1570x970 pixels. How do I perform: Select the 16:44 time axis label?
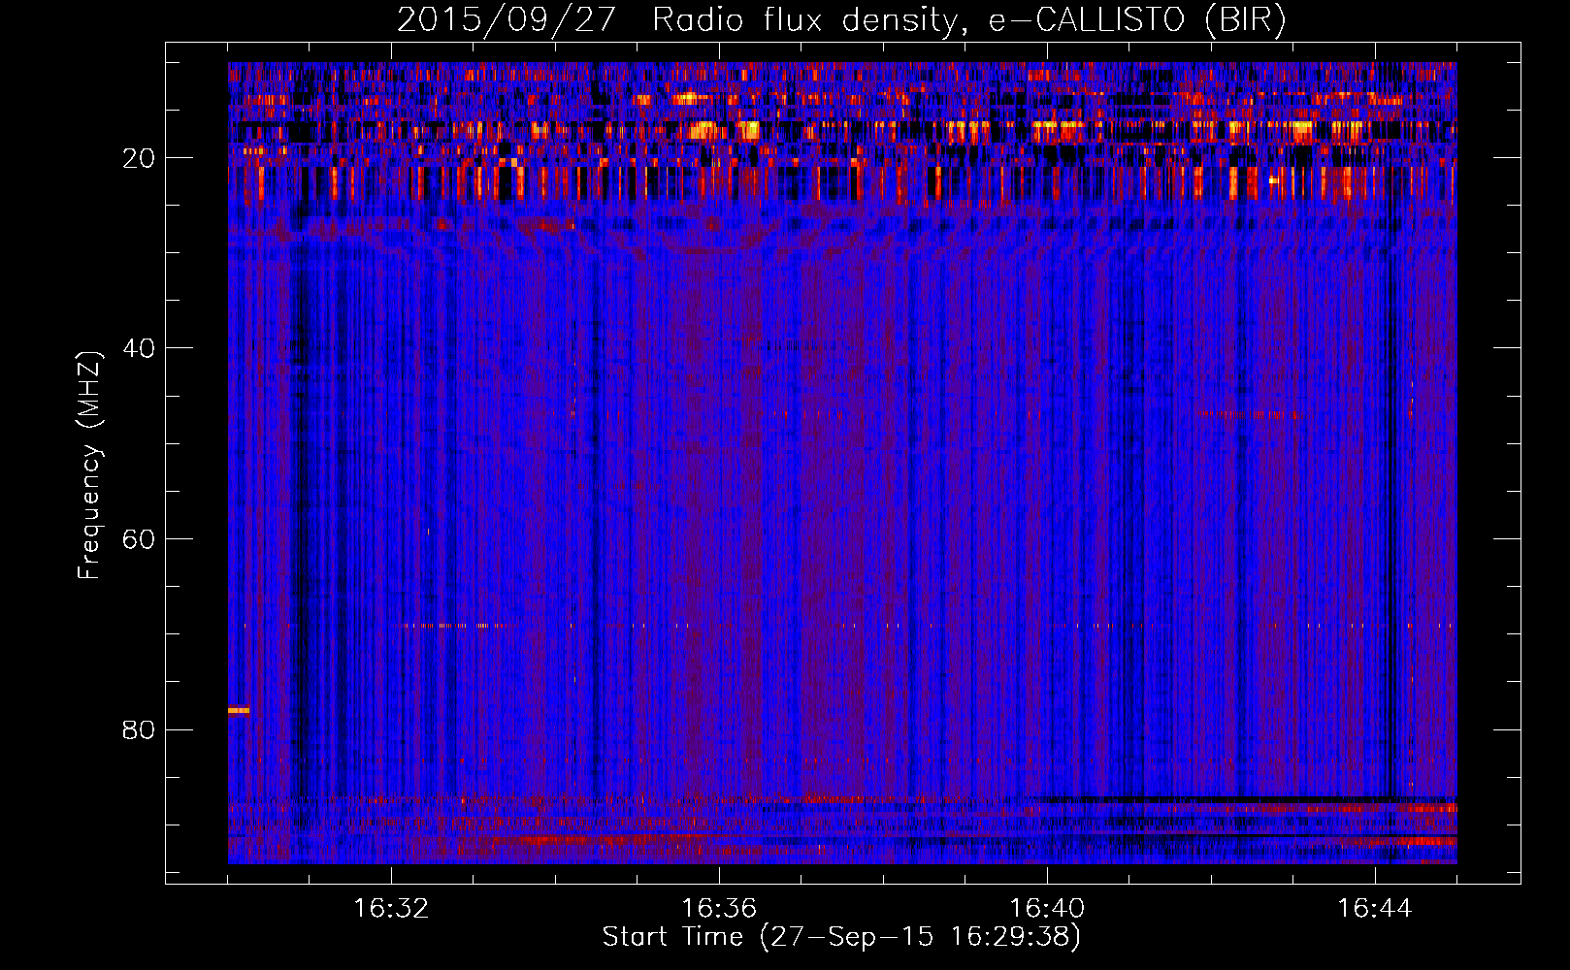(x=1374, y=909)
